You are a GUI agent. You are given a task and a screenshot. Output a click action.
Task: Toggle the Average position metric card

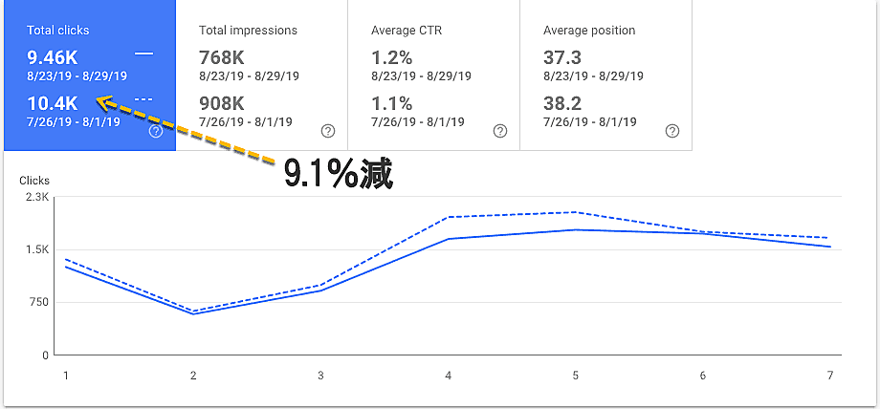tap(605, 29)
